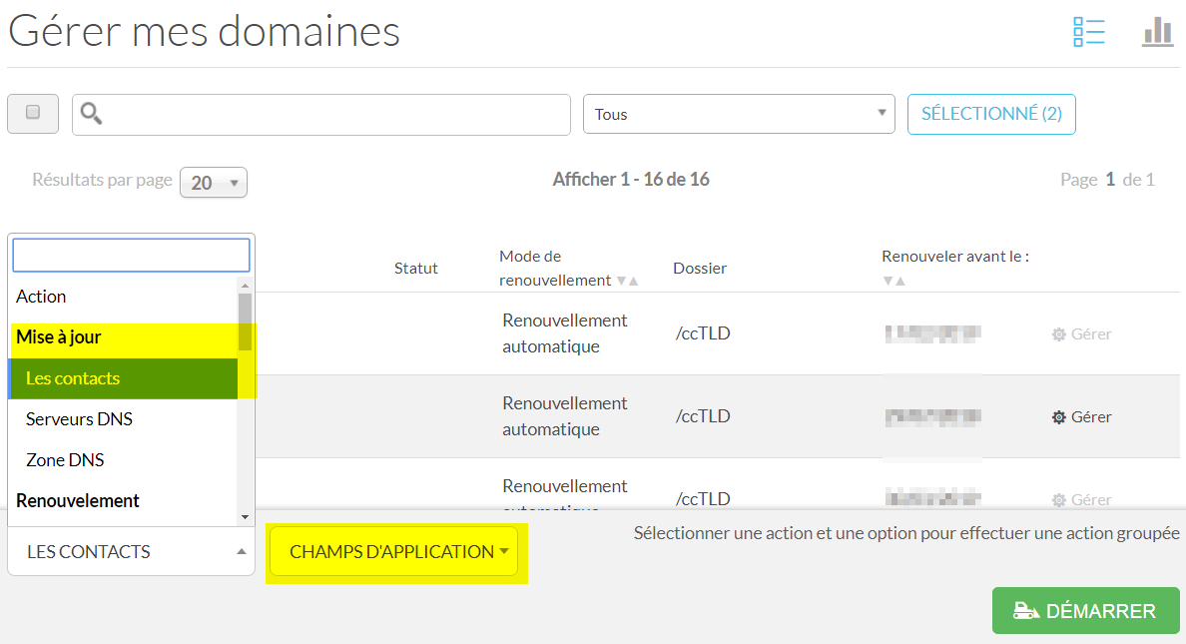Collapse the LES CONTACTS action selector
Screen dimensions: 1186x644
(x=131, y=552)
